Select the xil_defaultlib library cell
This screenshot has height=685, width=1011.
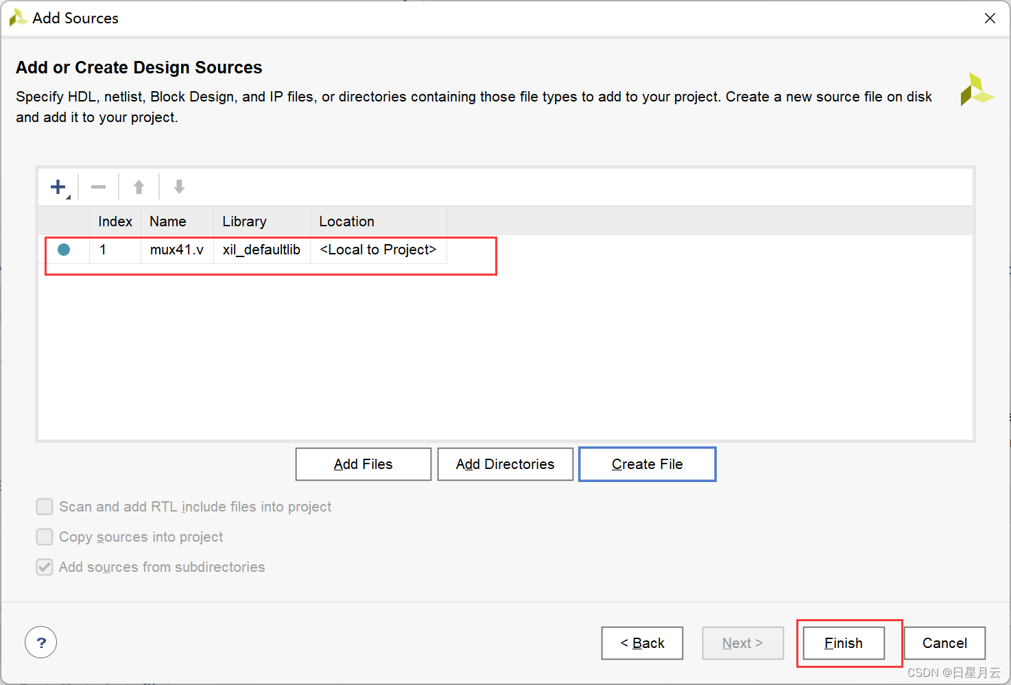click(x=261, y=250)
